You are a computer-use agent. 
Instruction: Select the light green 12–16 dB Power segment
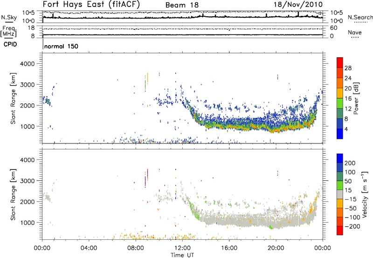(x=340, y=103)
